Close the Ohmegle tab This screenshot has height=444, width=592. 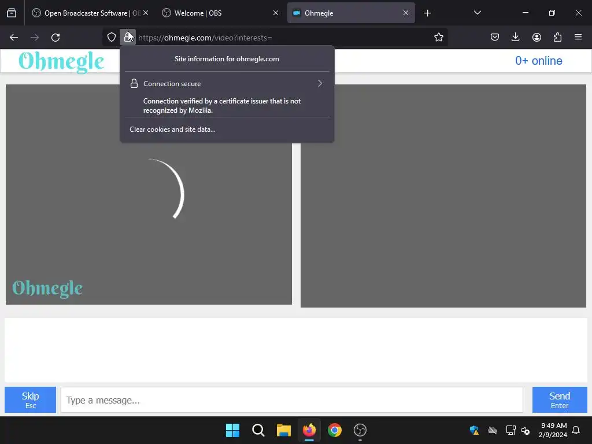click(406, 13)
